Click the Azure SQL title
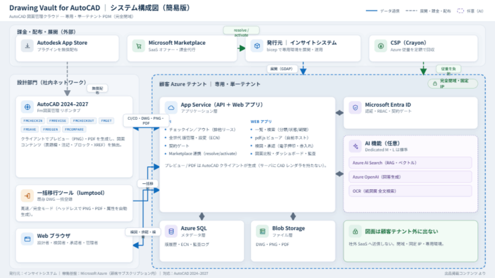This screenshot has width=495, height=278. click(193, 228)
